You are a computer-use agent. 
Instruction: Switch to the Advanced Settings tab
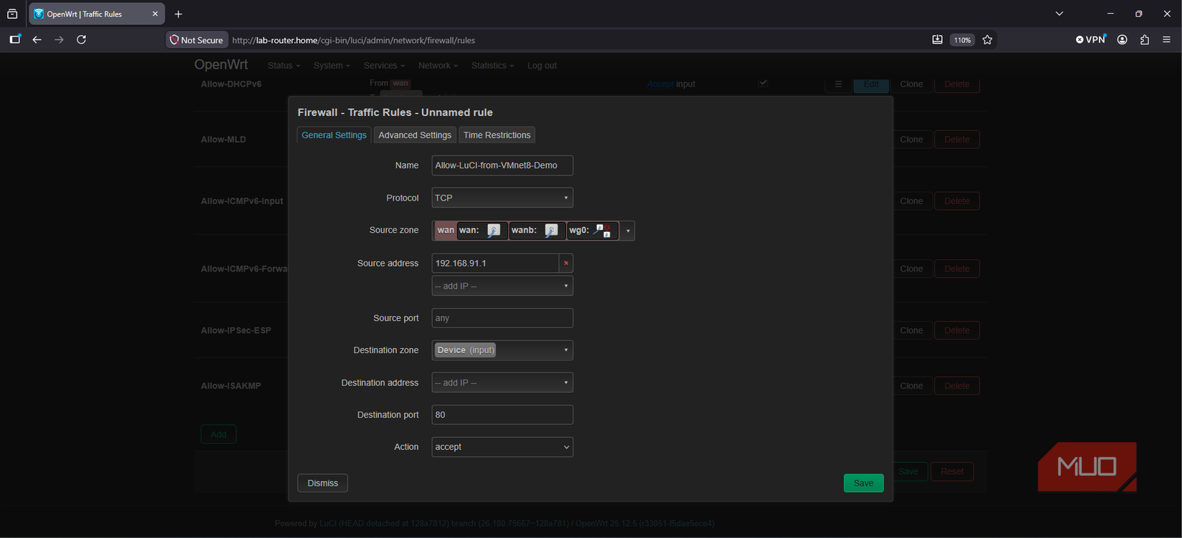point(415,135)
